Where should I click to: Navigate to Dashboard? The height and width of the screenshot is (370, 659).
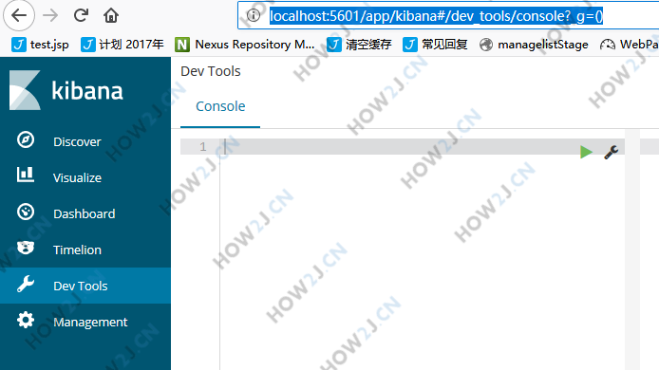click(x=85, y=213)
